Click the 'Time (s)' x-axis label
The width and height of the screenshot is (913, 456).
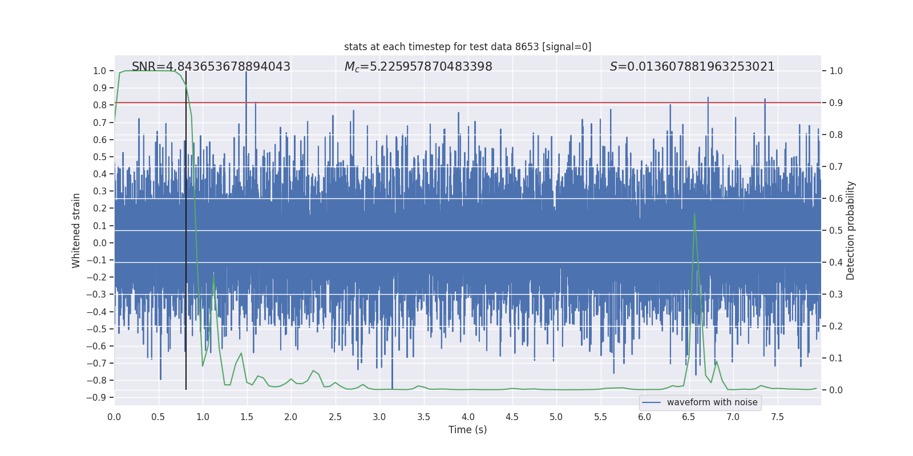(467, 430)
